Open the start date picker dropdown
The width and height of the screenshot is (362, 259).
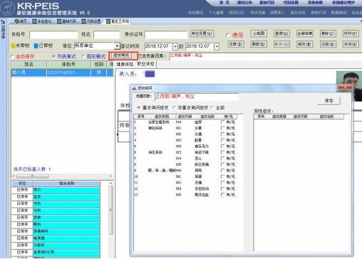(175, 46)
